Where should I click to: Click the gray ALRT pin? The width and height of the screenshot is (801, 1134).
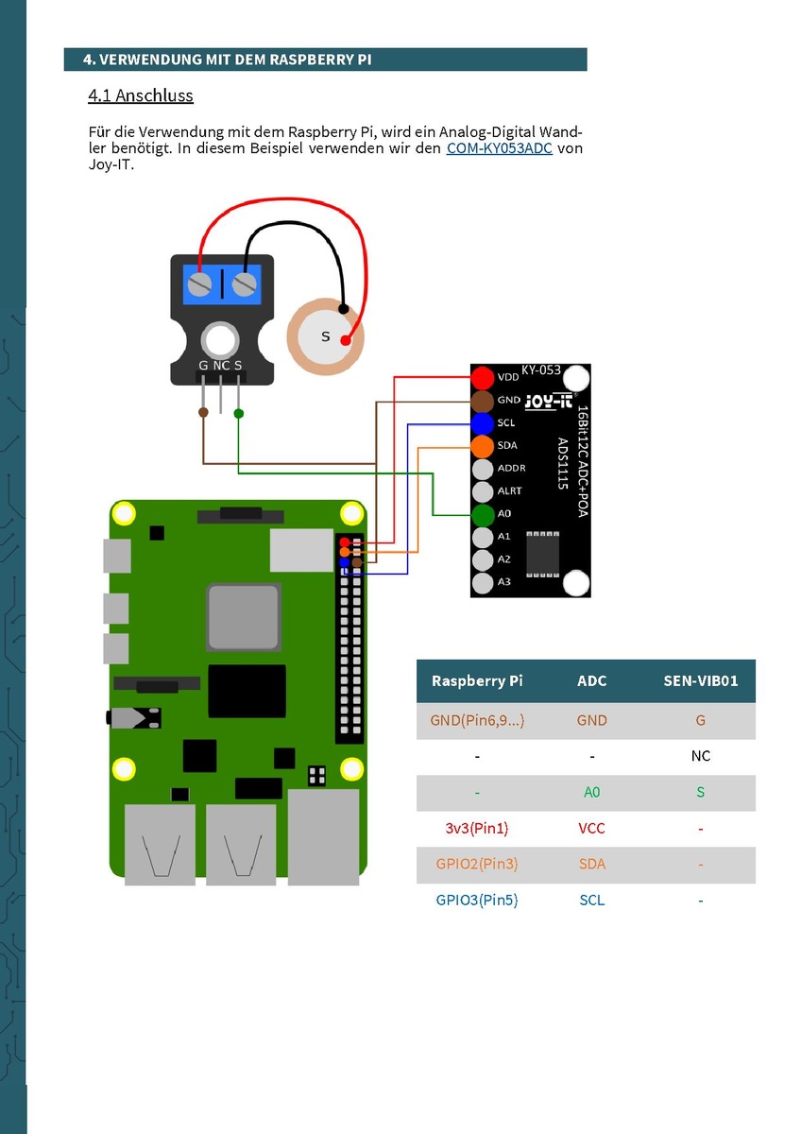[x=483, y=491]
